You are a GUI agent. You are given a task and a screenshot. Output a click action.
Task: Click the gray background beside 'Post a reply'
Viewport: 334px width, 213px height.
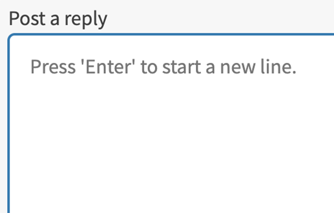pyautogui.click(x=213, y=18)
